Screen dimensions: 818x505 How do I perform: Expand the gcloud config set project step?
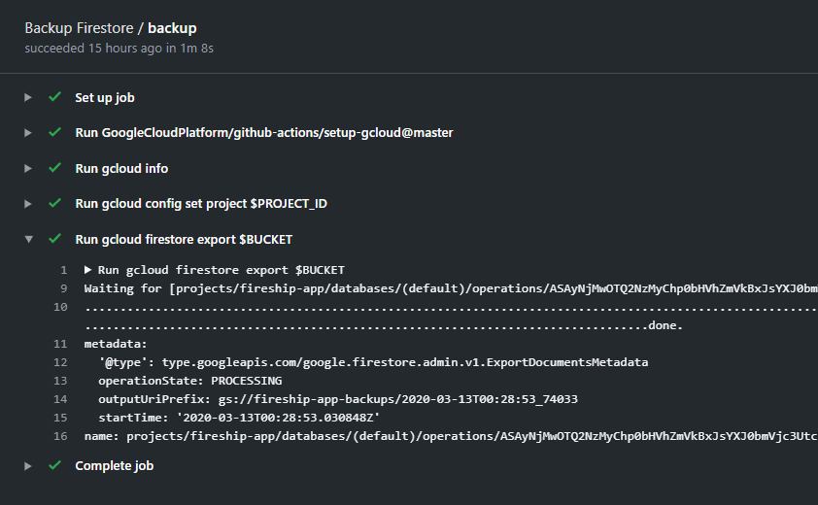pyautogui.click(x=29, y=203)
